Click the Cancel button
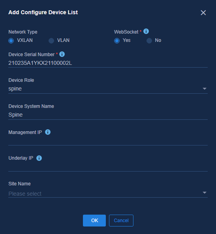 [x=121, y=221]
